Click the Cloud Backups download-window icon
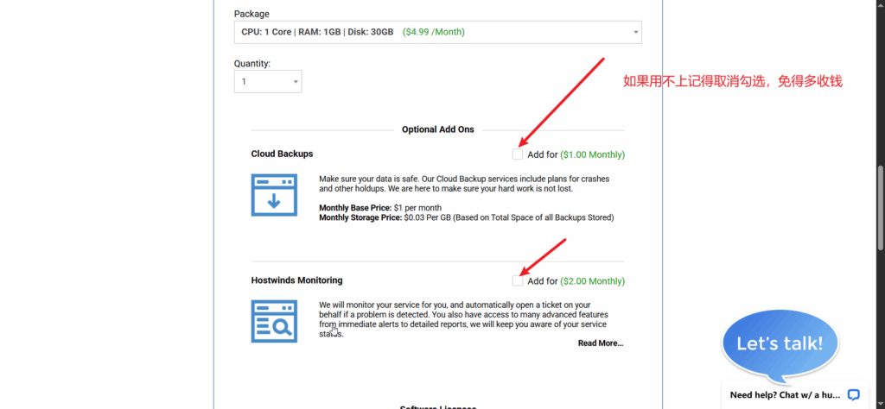The height and width of the screenshot is (409, 885). pyautogui.click(x=273, y=194)
